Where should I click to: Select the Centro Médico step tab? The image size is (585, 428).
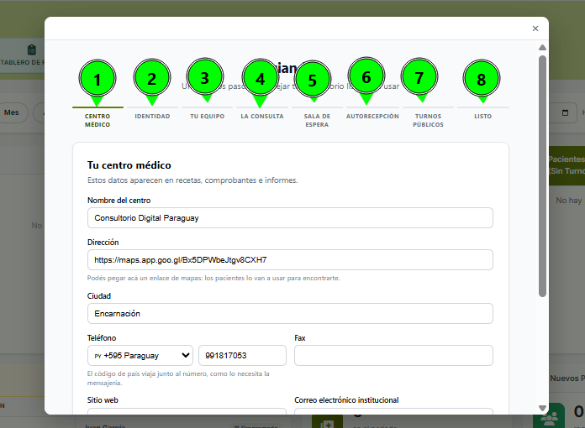[x=97, y=120]
